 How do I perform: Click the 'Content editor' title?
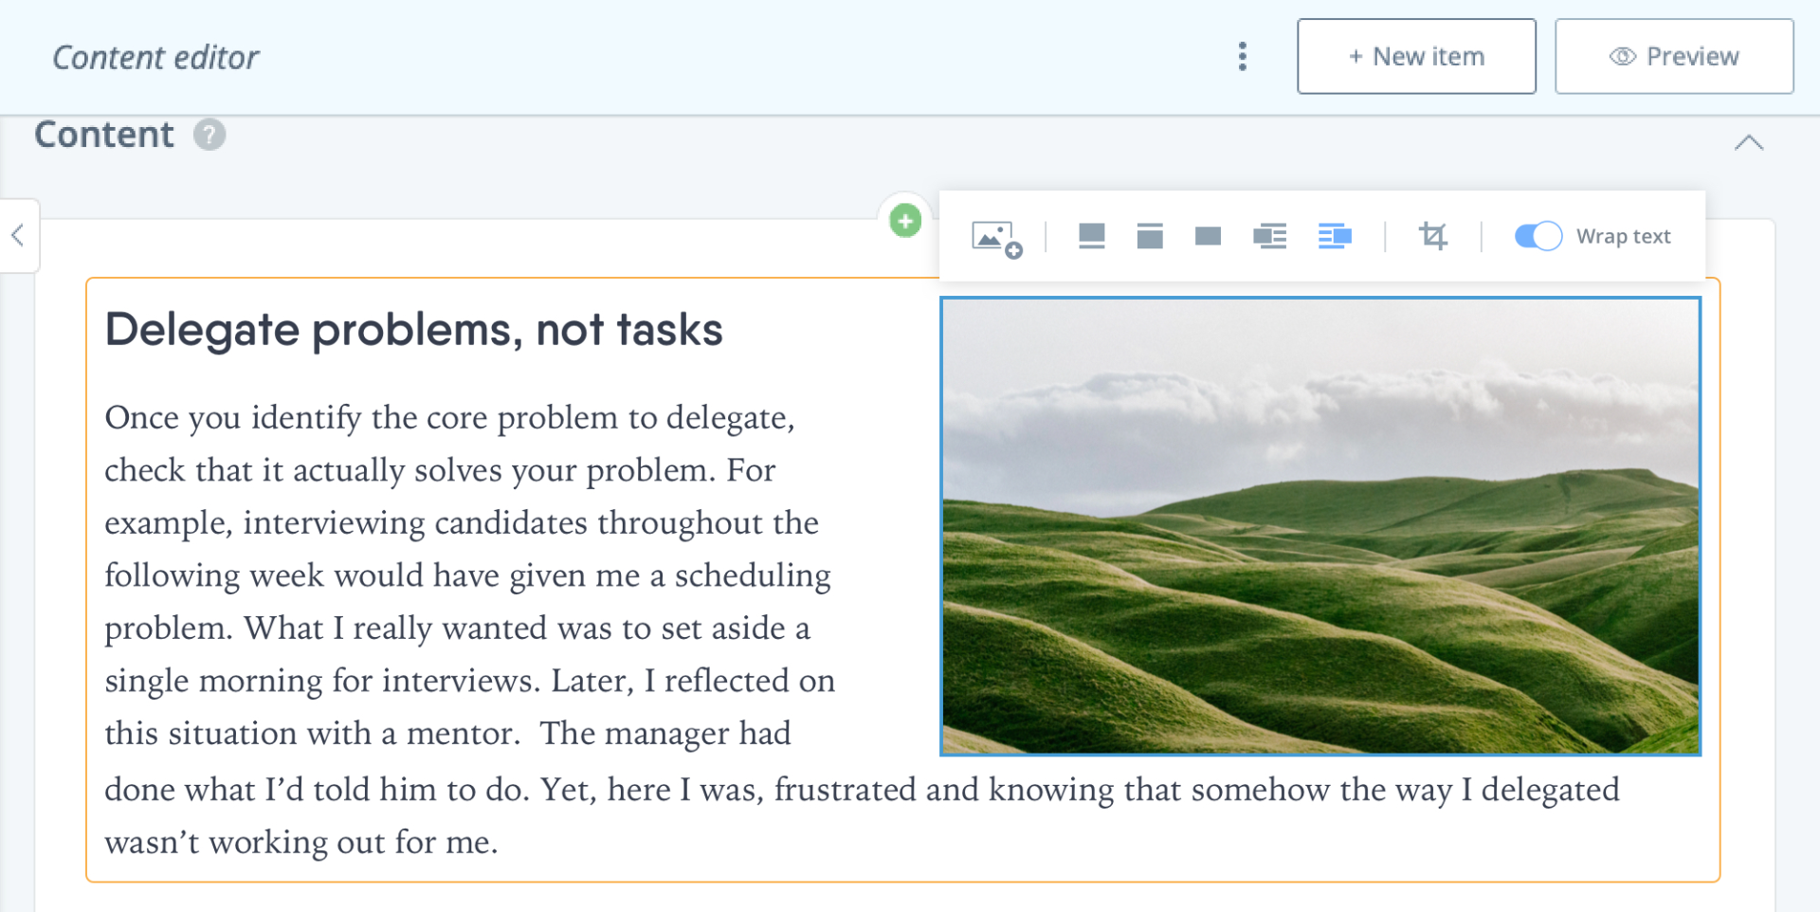[x=155, y=58]
